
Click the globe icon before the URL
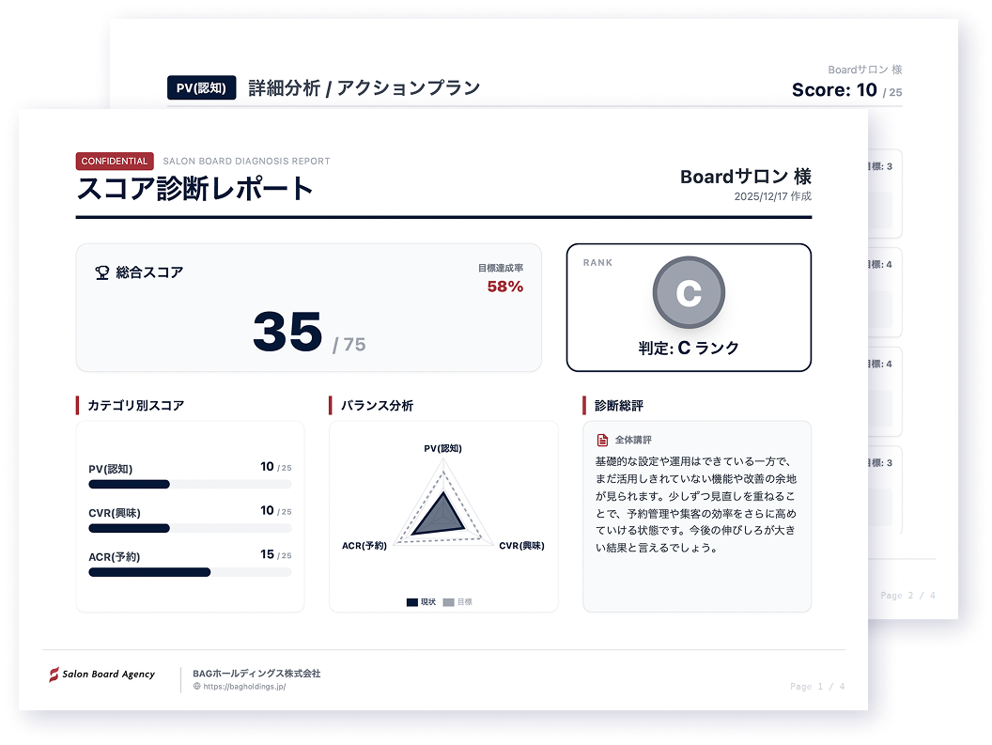pyautogui.click(x=196, y=687)
